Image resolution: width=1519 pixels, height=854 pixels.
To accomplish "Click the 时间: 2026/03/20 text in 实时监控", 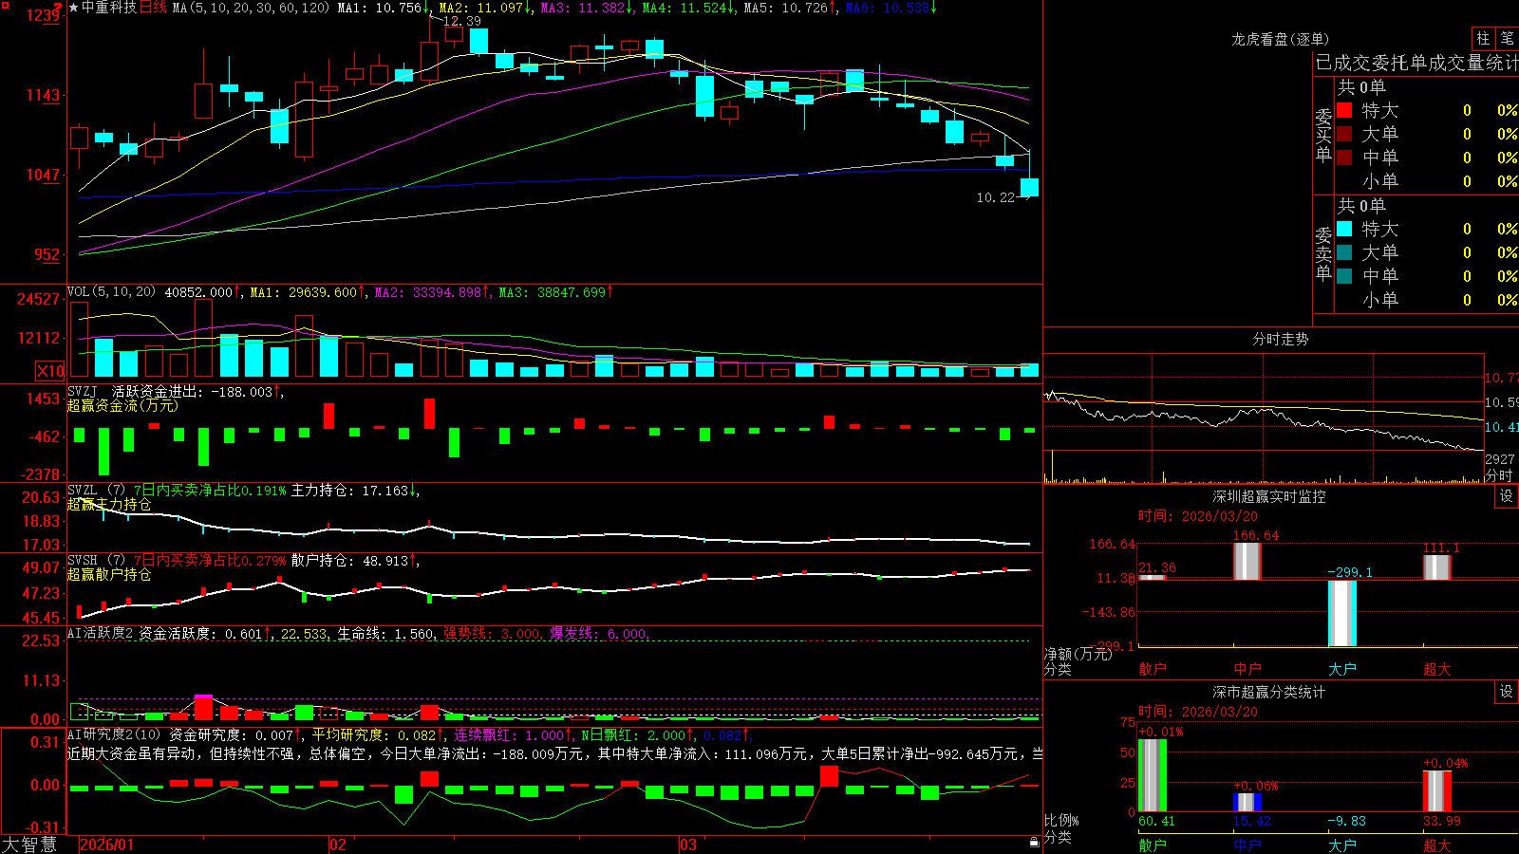I will tap(1198, 516).
